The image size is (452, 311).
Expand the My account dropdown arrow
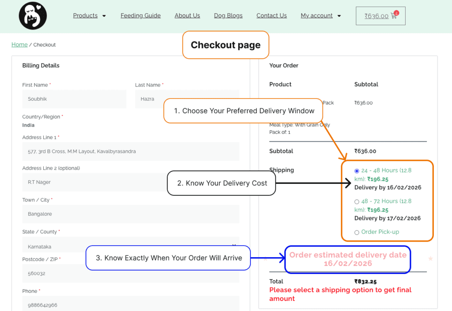[x=339, y=16]
